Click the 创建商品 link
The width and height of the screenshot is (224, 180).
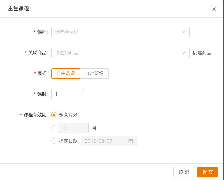202,53
